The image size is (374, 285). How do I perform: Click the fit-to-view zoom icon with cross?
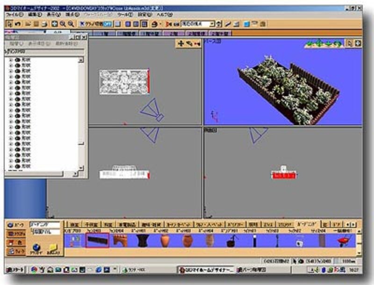pos(55,24)
